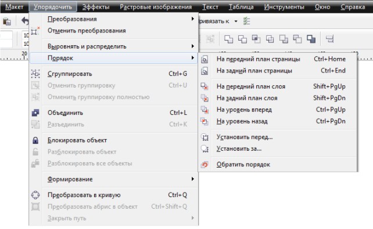Screen dimensions: 373x229
Task: Click the Trim shaping icon
Action: tap(242, 39)
